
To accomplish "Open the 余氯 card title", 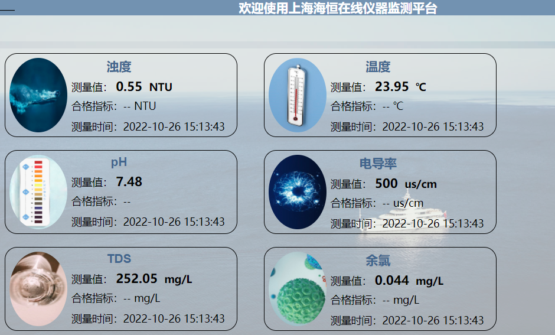I will pos(378,261).
